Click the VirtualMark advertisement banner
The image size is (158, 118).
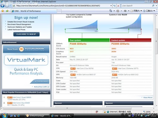[26, 60]
